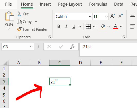Select column F header
The width and height of the screenshot is (137, 108).
121,63
